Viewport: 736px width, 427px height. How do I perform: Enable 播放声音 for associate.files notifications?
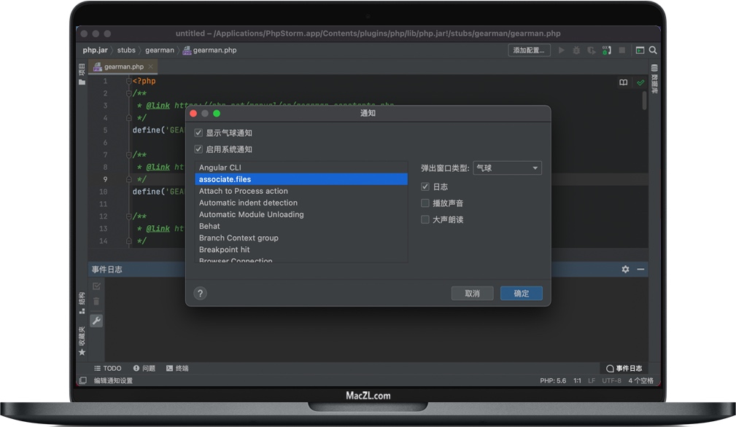(x=425, y=203)
